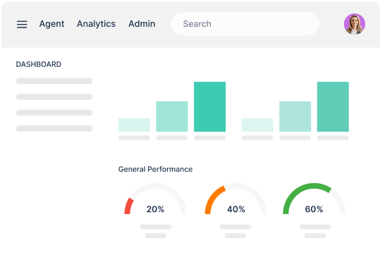The height and width of the screenshot is (267, 380).
Task: Select the DASHBOARD heading in sidebar
Action: pyautogui.click(x=39, y=64)
